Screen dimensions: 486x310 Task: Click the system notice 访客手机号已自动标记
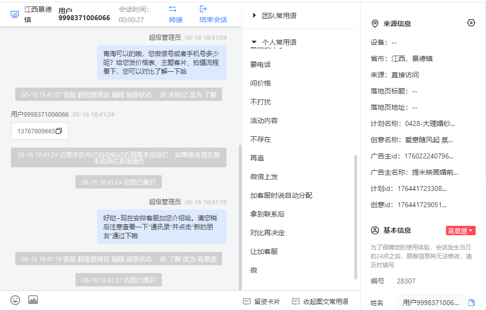[119, 157]
